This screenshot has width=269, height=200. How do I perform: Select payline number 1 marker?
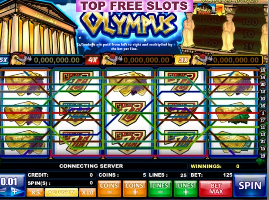[263, 113]
